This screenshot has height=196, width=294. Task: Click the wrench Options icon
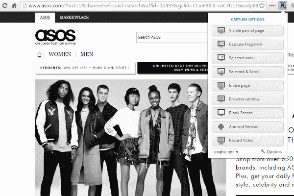click(x=263, y=151)
